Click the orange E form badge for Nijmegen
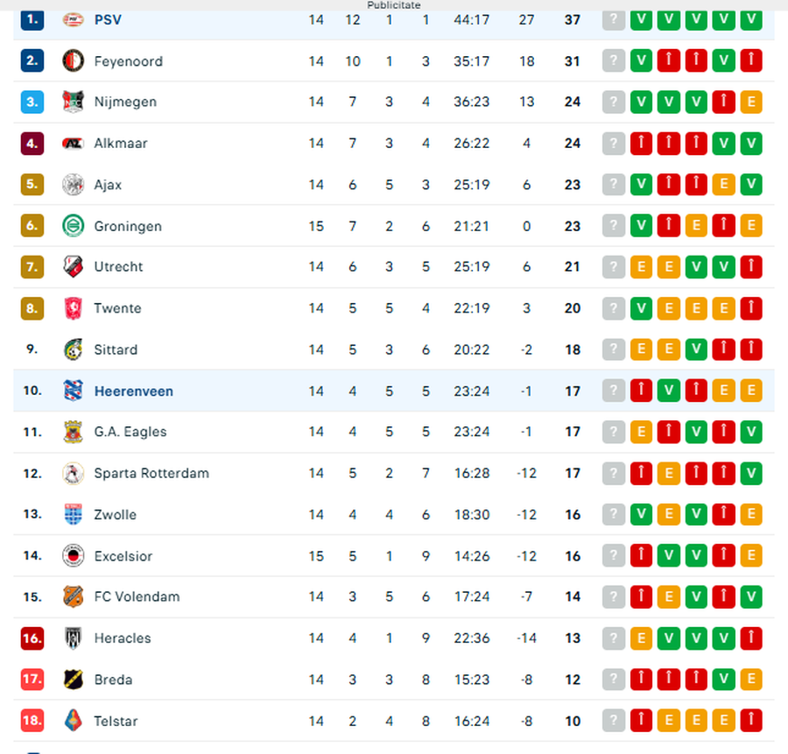Image resolution: width=788 pixels, height=754 pixels. (751, 102)
